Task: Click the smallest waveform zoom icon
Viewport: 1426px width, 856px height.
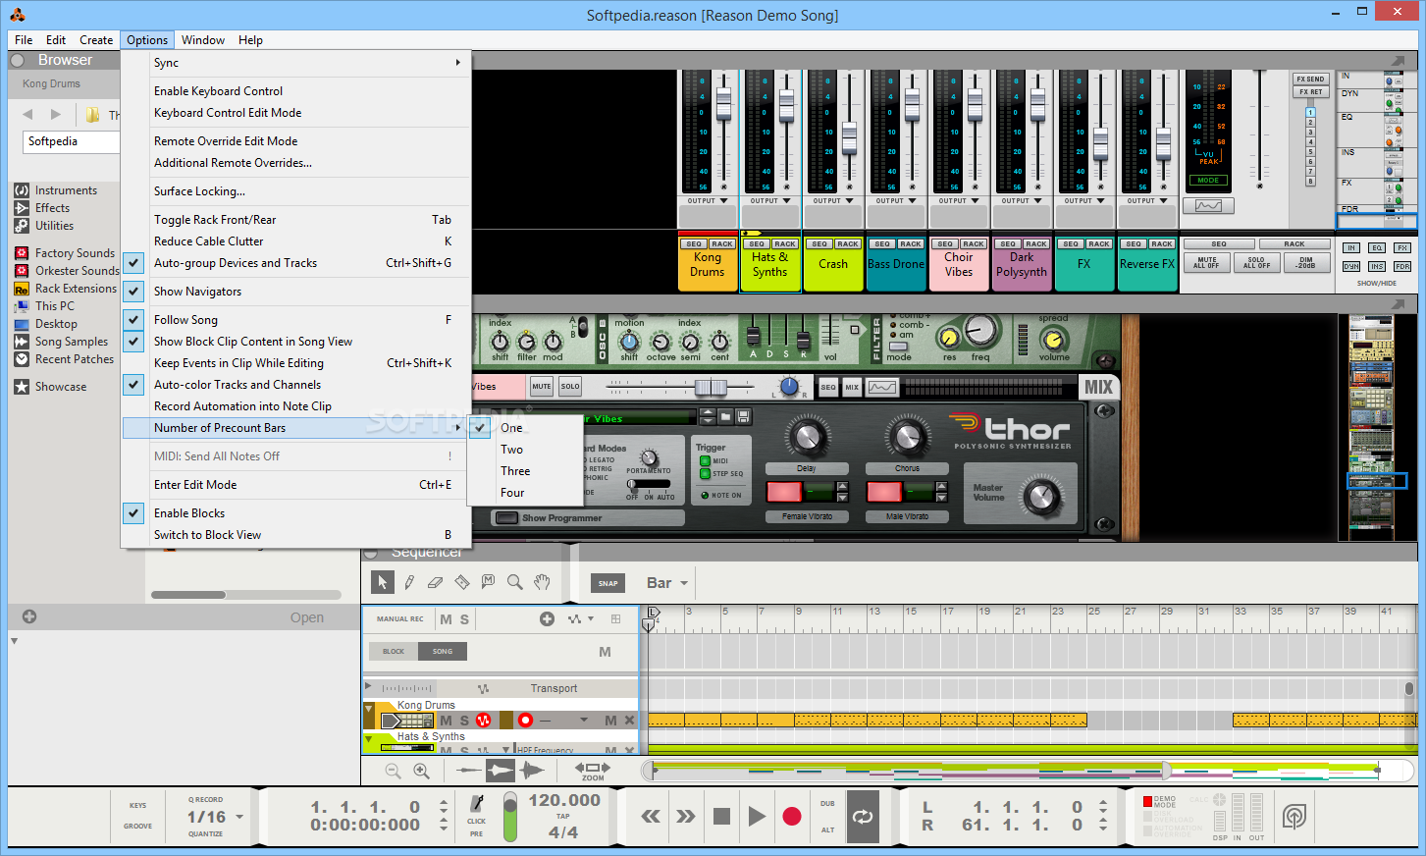Action: click(469, 771)
